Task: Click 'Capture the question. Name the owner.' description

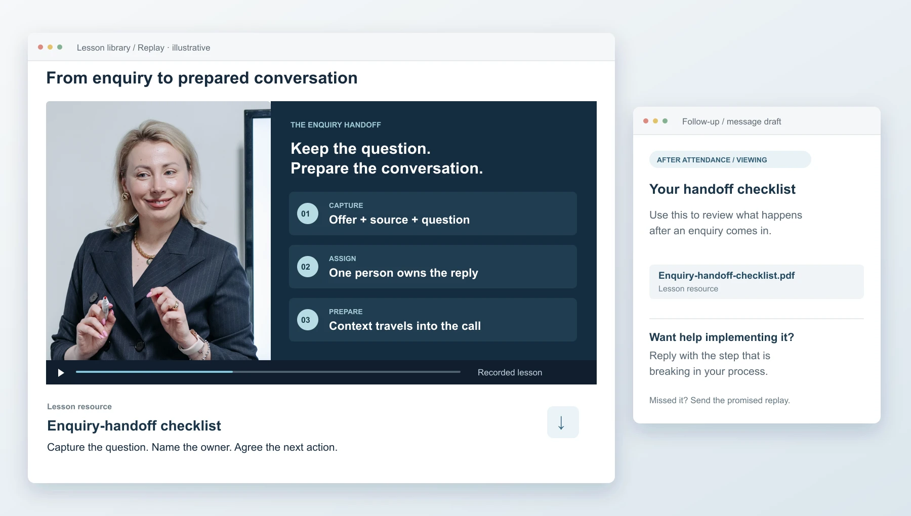Action: (x=139, y=447)
